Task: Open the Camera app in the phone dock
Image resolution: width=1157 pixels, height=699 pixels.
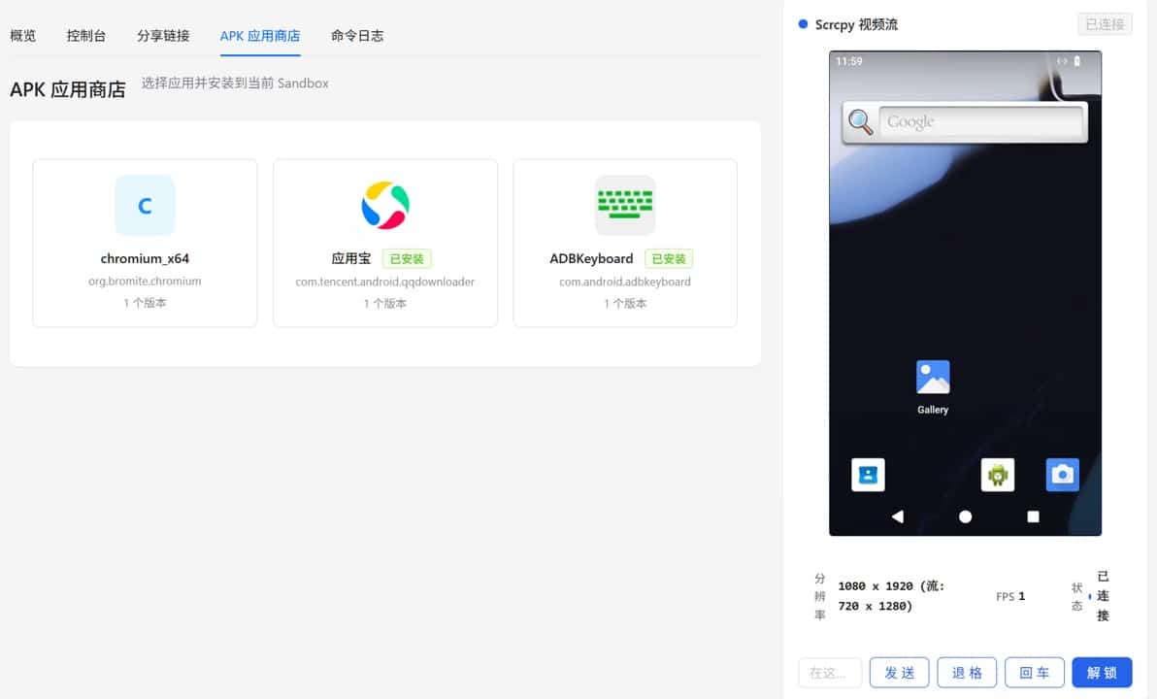Action: pos(1062,474)
